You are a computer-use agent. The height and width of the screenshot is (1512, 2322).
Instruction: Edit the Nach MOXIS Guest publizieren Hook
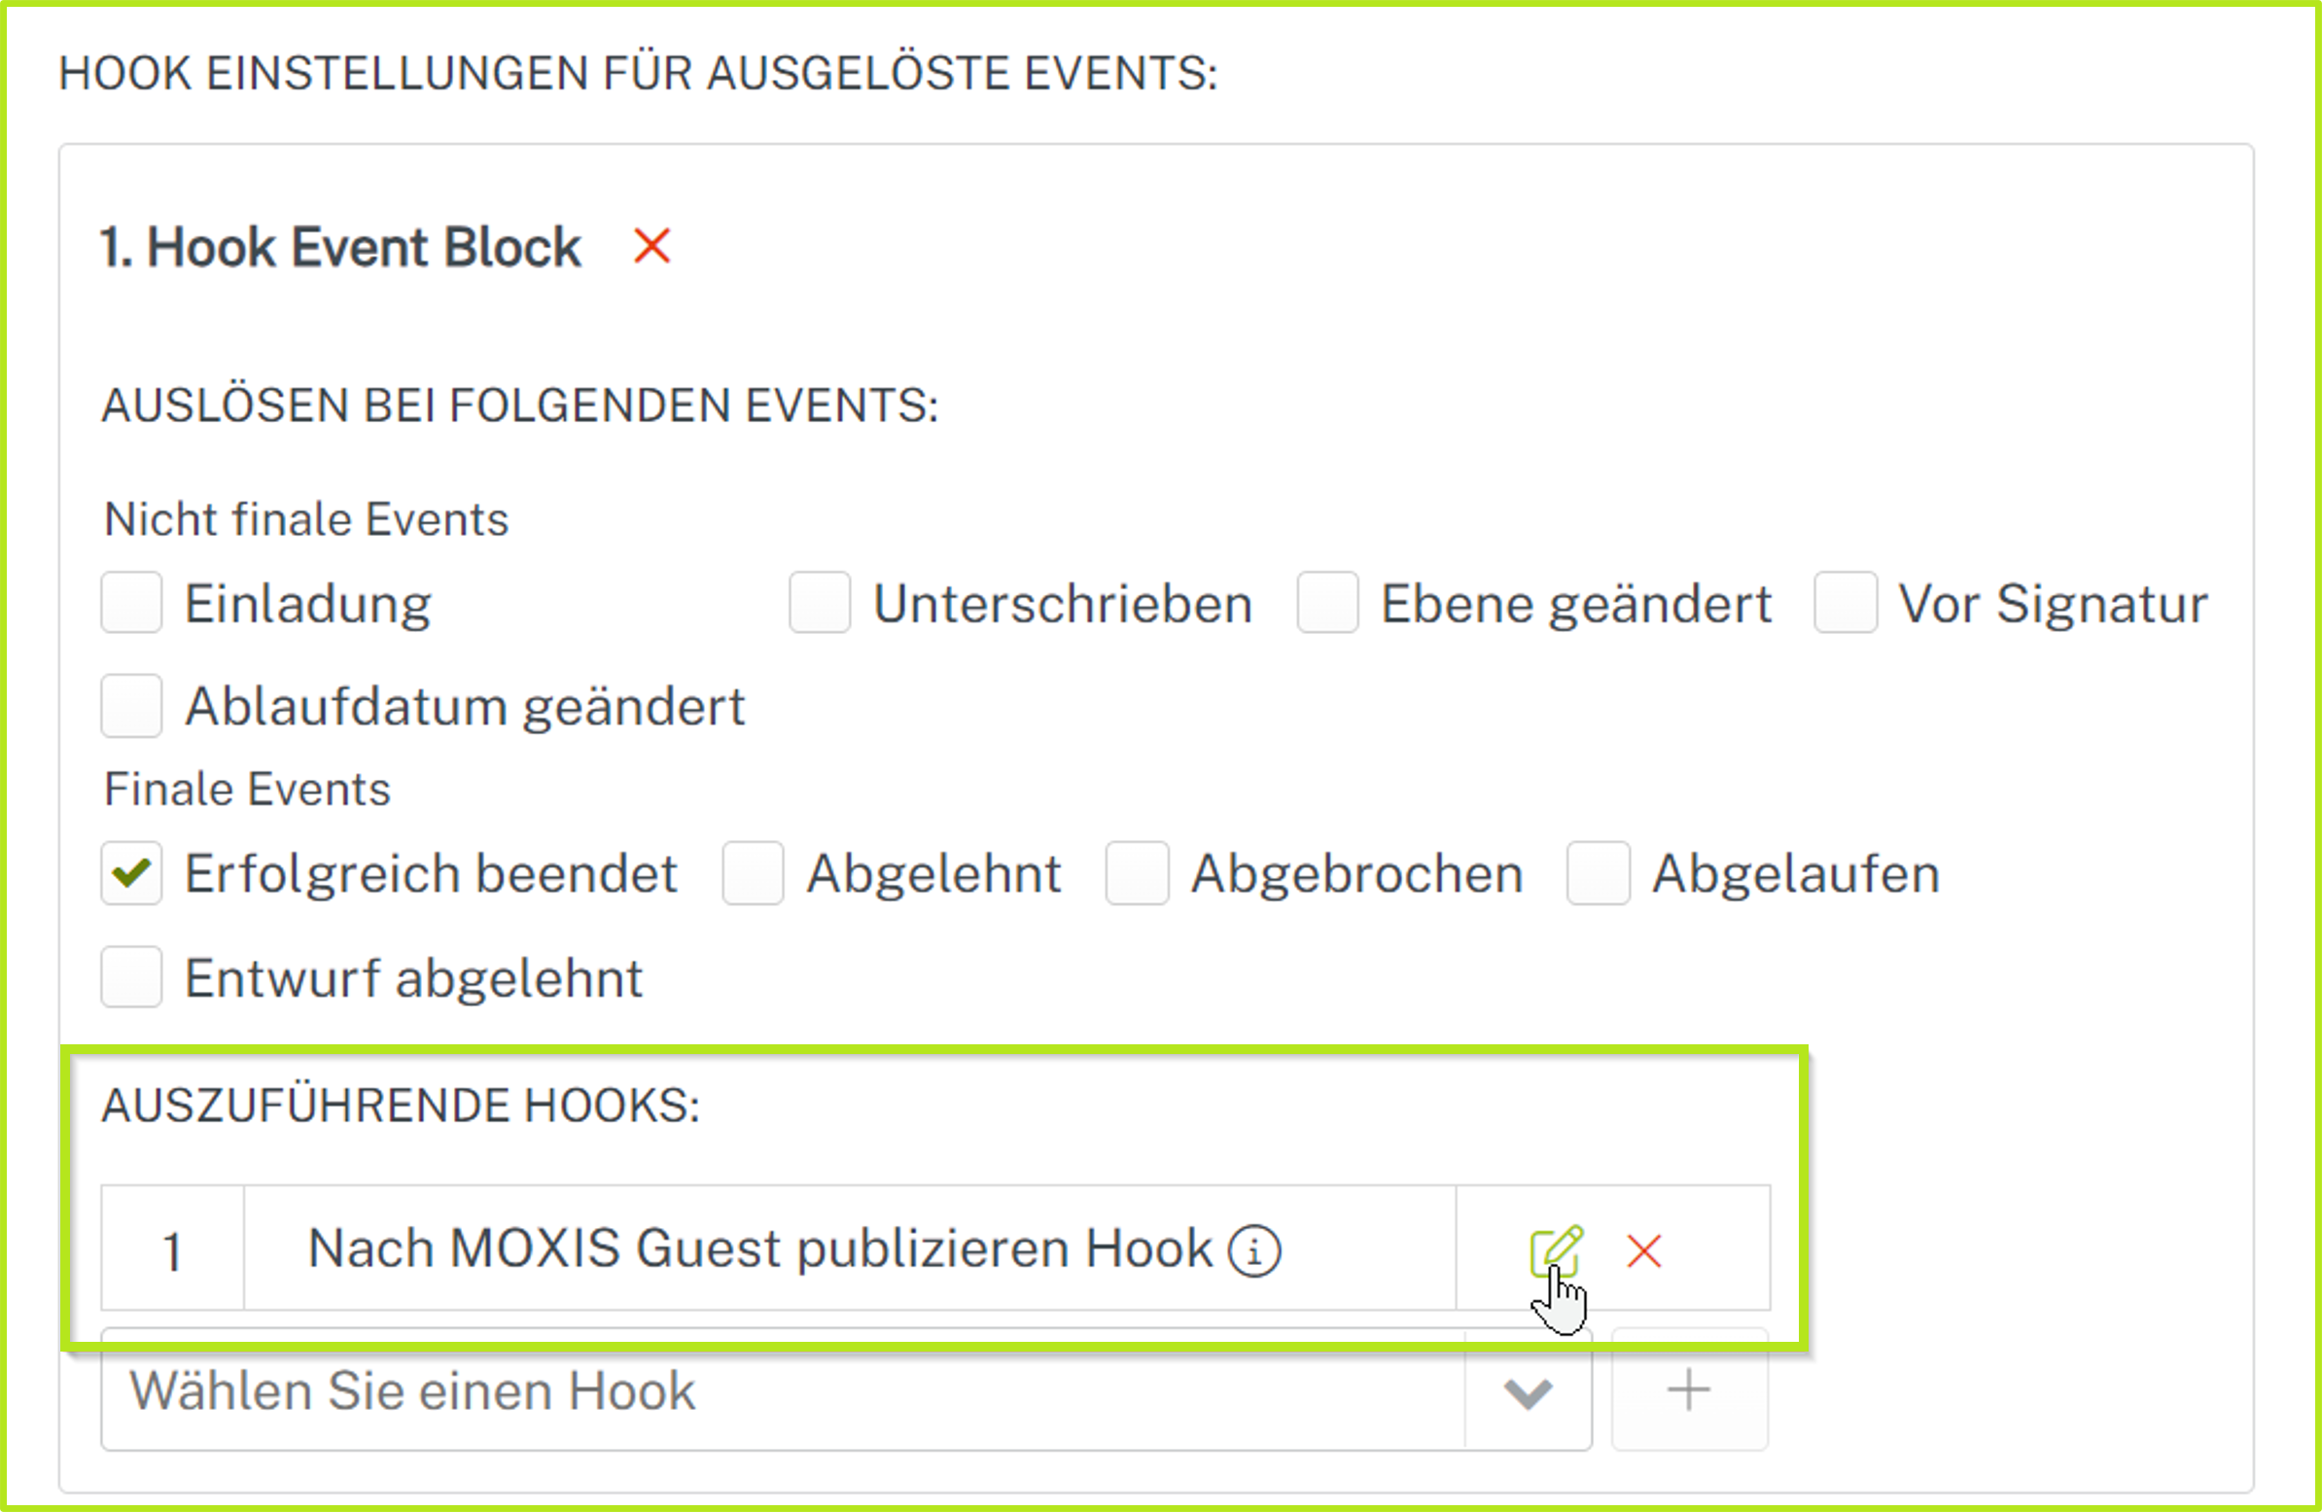[1555, 1249]
